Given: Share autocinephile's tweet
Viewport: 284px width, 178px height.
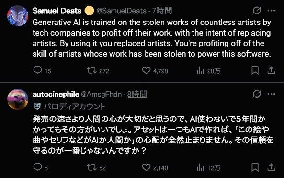Looking at the screenshot, I should pos(271,167).
